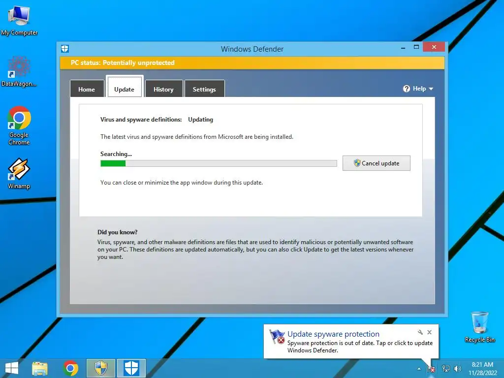Open File Explorer from the taskbar
Screen dimensions: 504x378
[x=40, y=368]
